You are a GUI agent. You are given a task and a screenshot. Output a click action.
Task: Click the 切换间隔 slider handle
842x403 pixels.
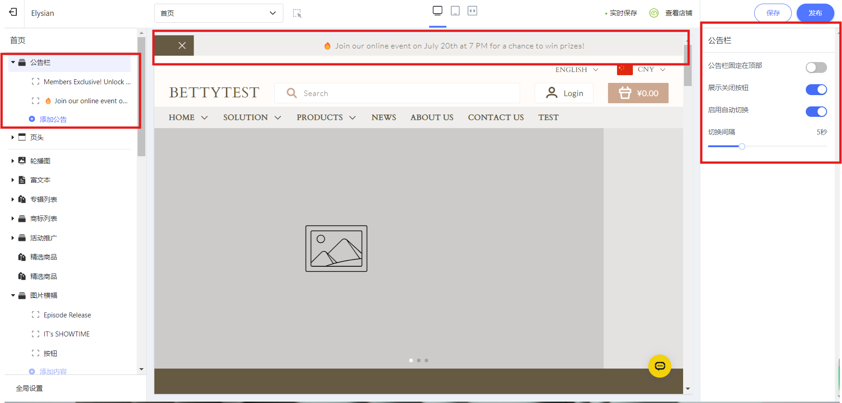742,146
